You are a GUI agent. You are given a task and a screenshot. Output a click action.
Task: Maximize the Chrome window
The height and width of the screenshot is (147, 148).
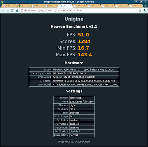click(141, 2)
